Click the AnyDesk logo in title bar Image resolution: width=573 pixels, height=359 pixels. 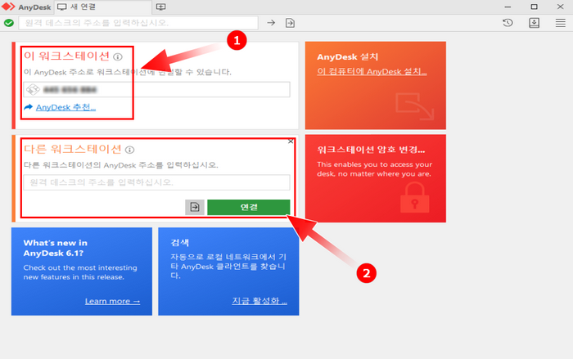8,7
